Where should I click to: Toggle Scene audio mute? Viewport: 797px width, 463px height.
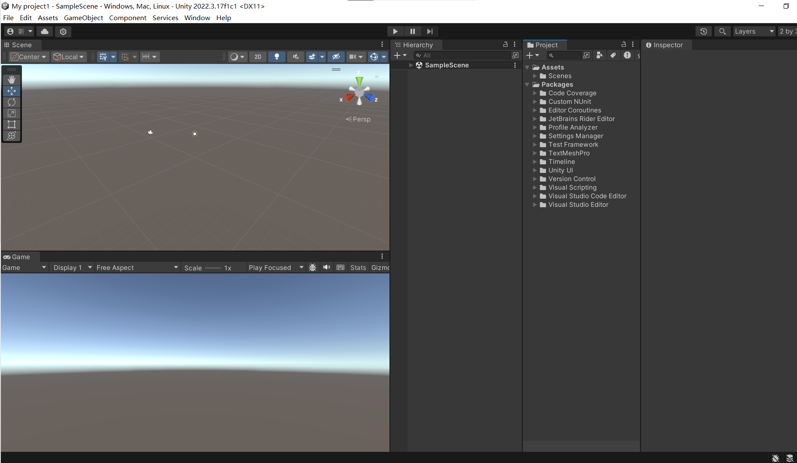point(296,57)
